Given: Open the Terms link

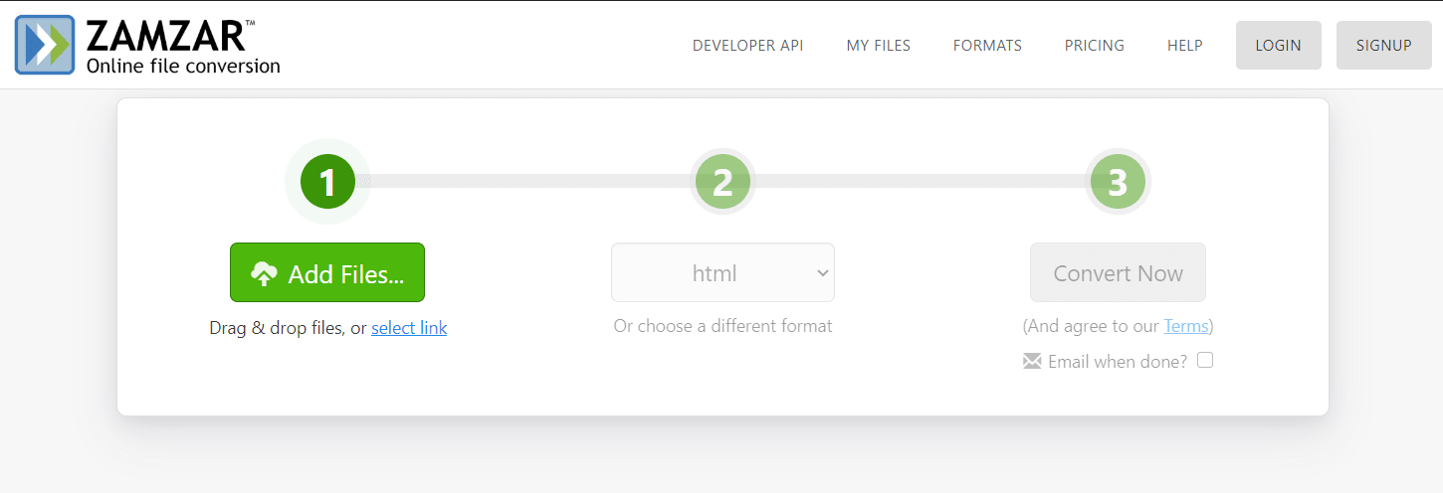Looking at the screenshot, I should point(1185,326).
